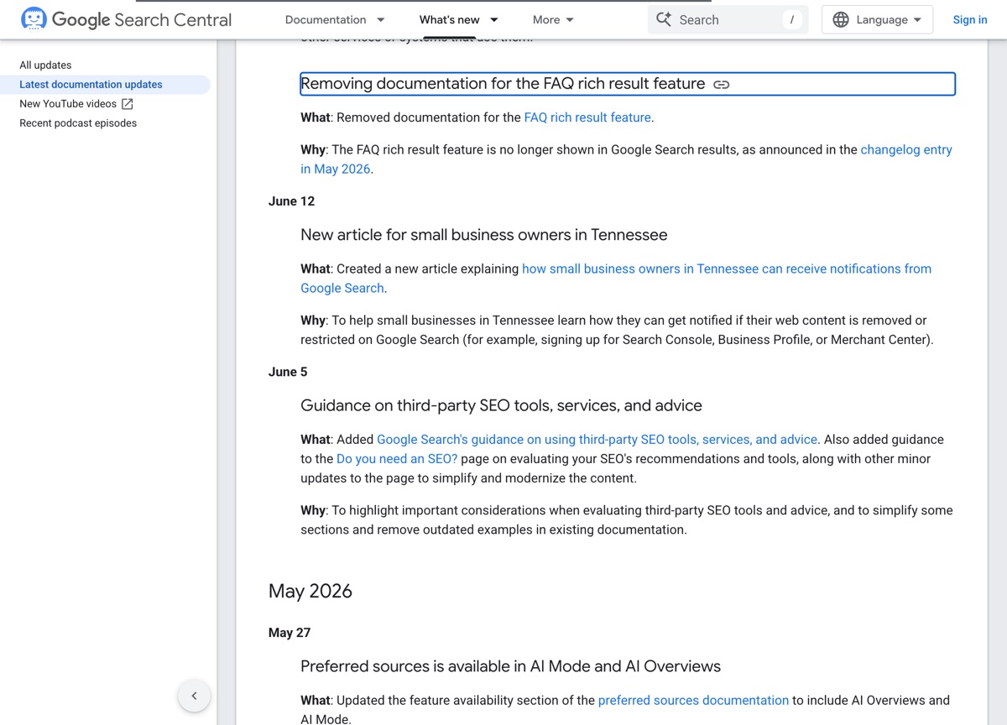
Task: Focus the Search input field
Action: [x=728, y=19]
